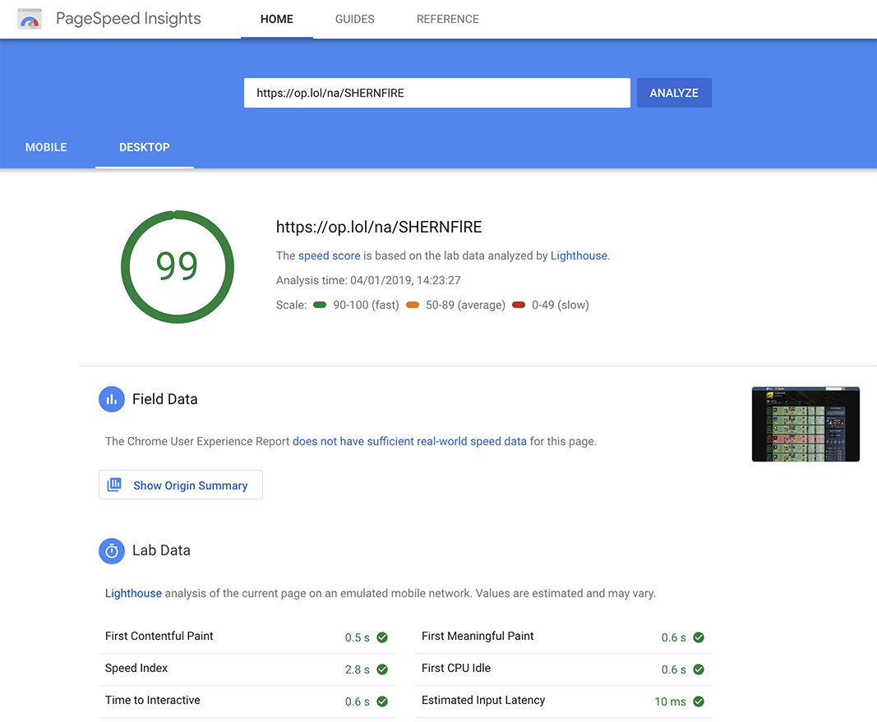Select the DESKTOP results tab

(x=145, y=148)
